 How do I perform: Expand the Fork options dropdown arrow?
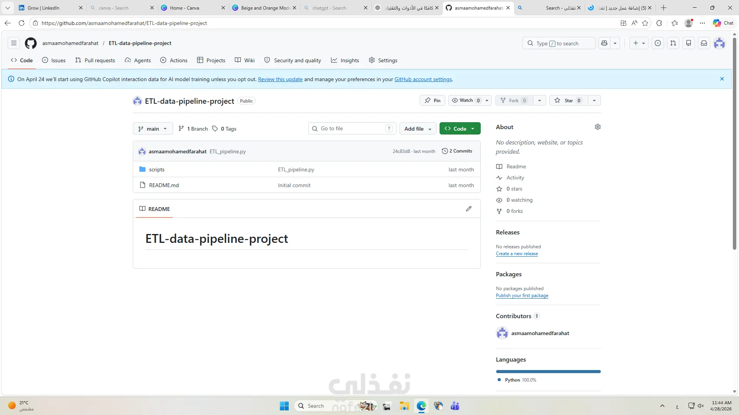(540, 100)
